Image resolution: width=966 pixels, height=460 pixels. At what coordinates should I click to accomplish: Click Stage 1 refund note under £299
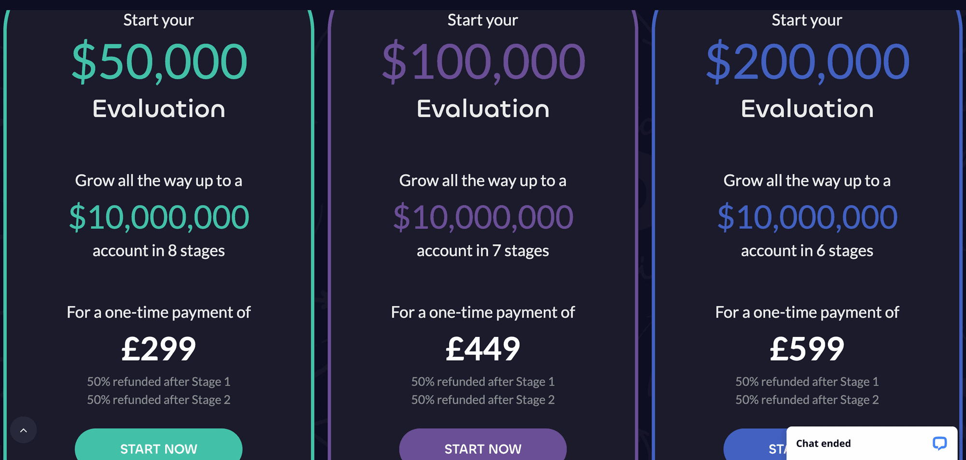pyautogui.click(x=159, y=382)
